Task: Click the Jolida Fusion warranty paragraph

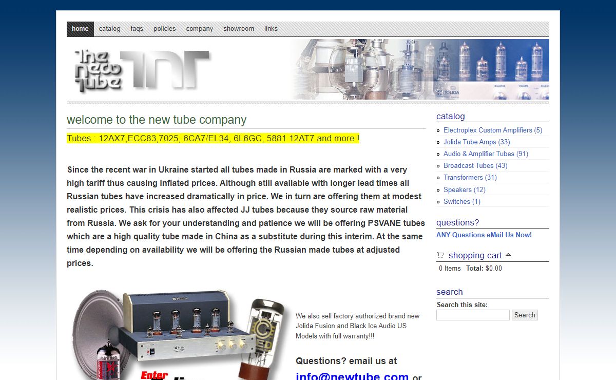Action: (x=358, y=326)
